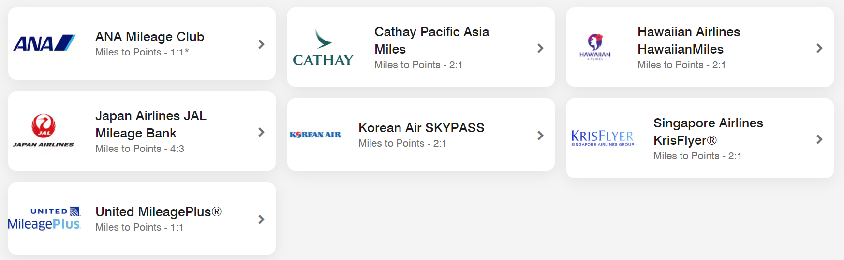Click Japan Airlines 'Miles to Points - 4:3' text
Screen dimensions: 844x260
[139, 149]
